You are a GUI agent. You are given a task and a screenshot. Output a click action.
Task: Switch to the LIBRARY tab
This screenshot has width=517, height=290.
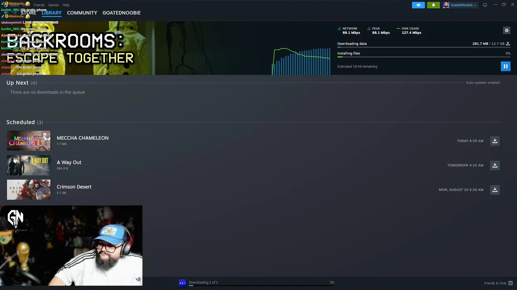click(x=52, y=13)
